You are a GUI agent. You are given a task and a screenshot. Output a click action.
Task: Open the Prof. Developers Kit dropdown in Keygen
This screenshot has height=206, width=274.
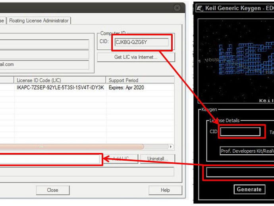tap(247, 151)
